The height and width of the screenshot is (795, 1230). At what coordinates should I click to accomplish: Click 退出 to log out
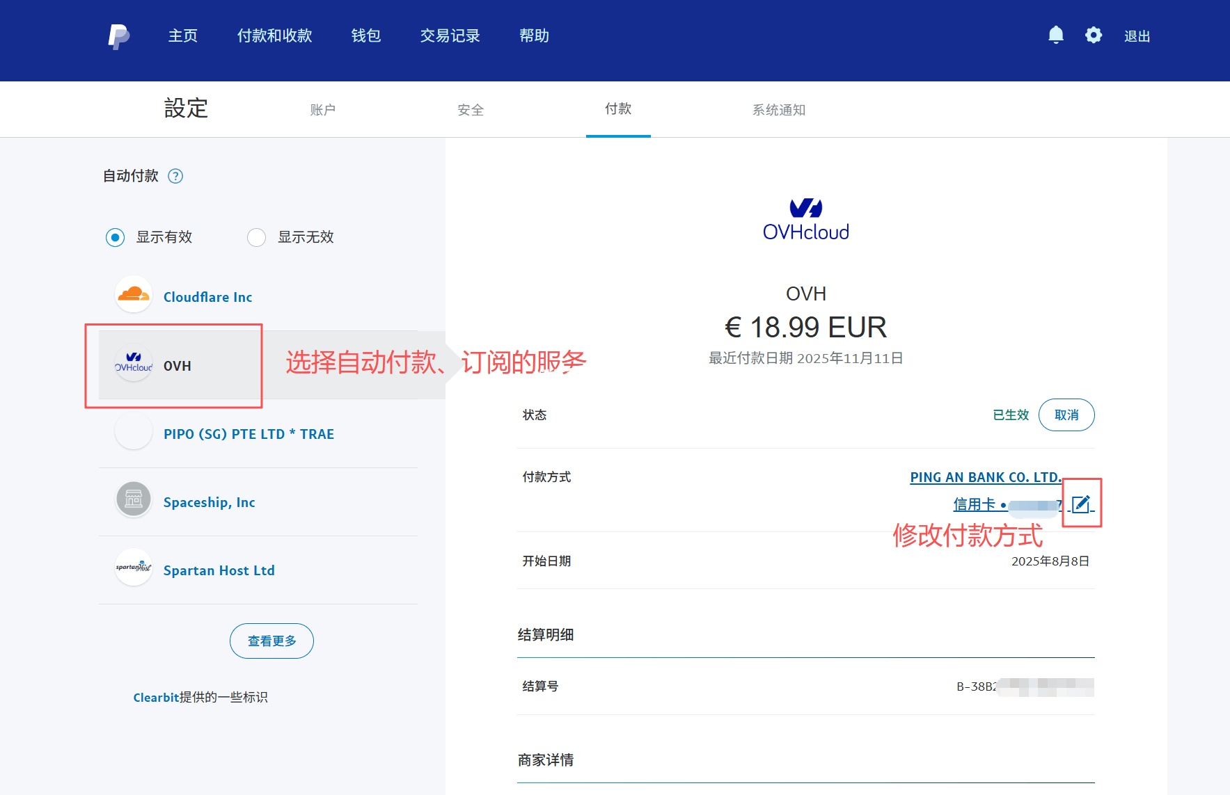(1137, 36)
